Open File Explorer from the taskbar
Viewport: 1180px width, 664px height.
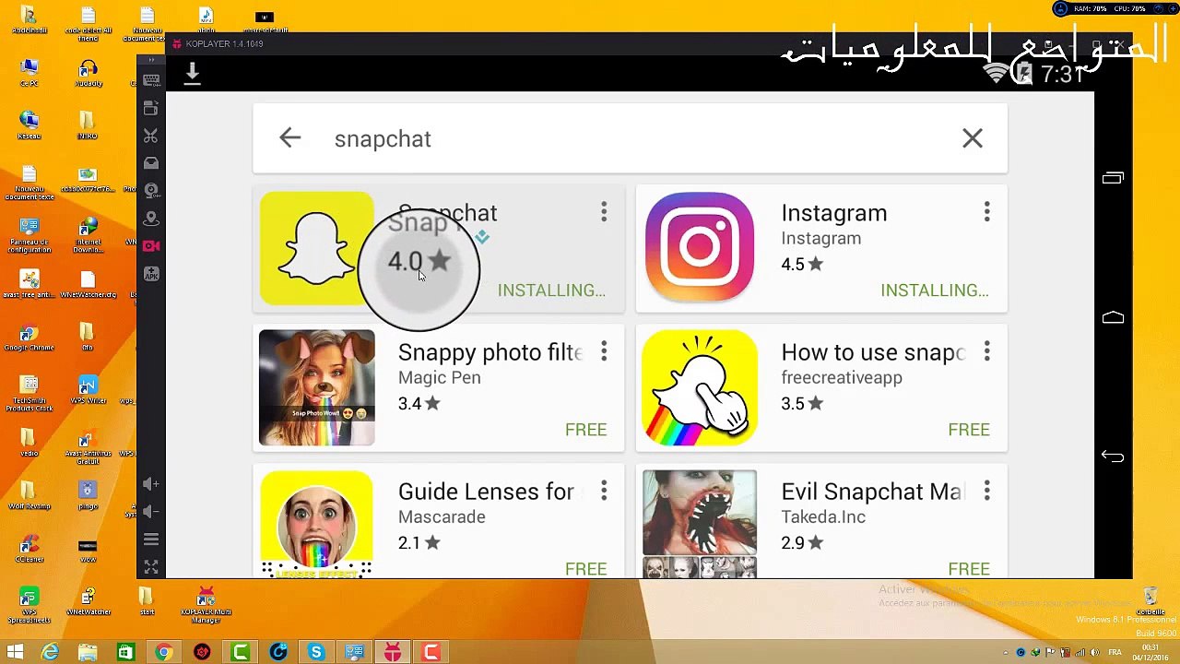click(x=88, y=653)
